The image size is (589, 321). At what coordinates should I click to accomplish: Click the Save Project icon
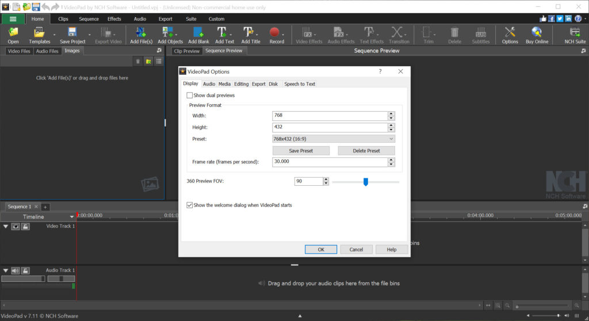(72, 35)
